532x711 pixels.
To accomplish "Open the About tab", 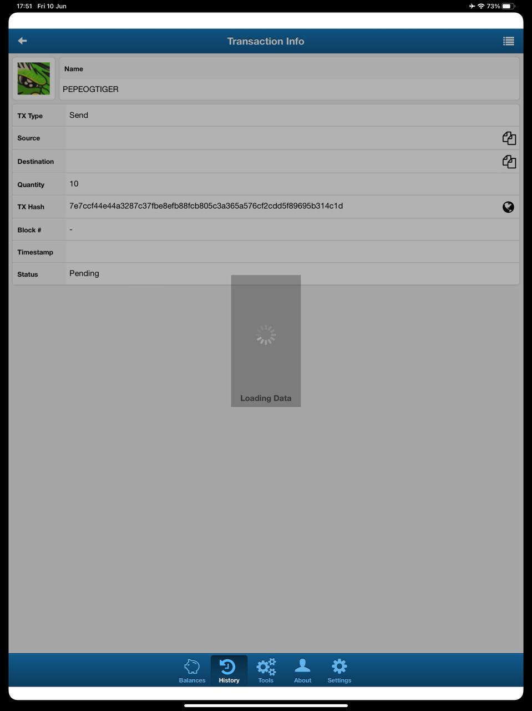I will click(x=302, y=670).
